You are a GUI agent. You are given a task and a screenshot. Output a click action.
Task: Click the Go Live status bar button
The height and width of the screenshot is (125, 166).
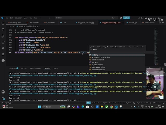[157, 103]
